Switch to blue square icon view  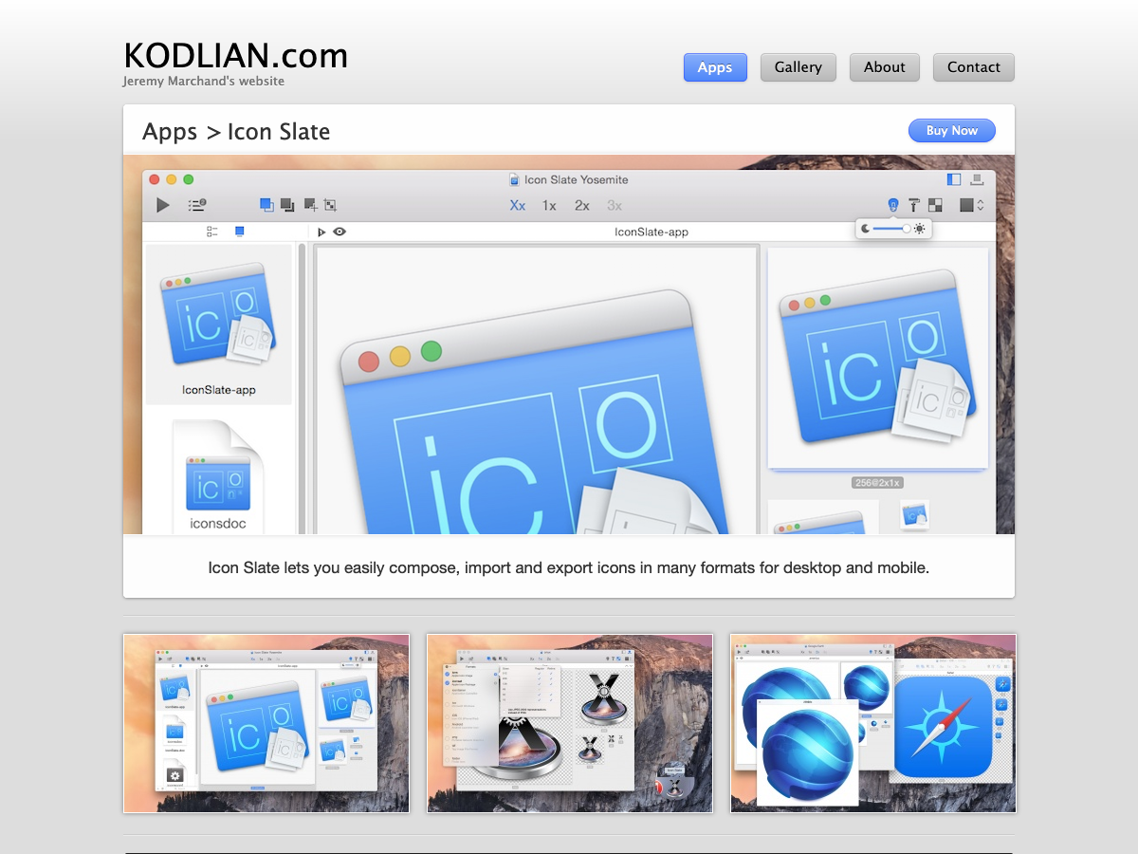240,232
